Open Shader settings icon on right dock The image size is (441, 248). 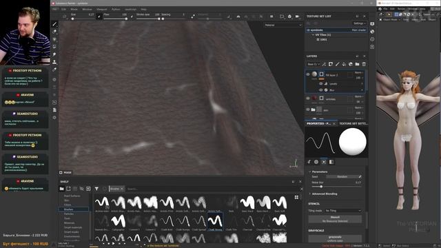(372, 32)
